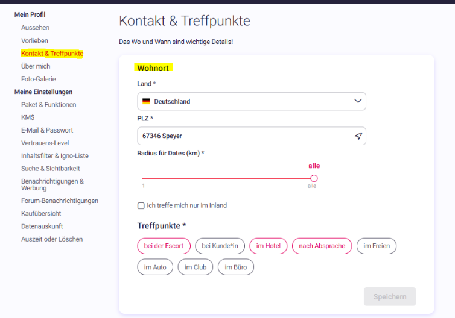The width and height of the screenshot is (455, 318).
Task: Toggle the 'im Hotel' meeting point
Action: (x=269, y=246)
